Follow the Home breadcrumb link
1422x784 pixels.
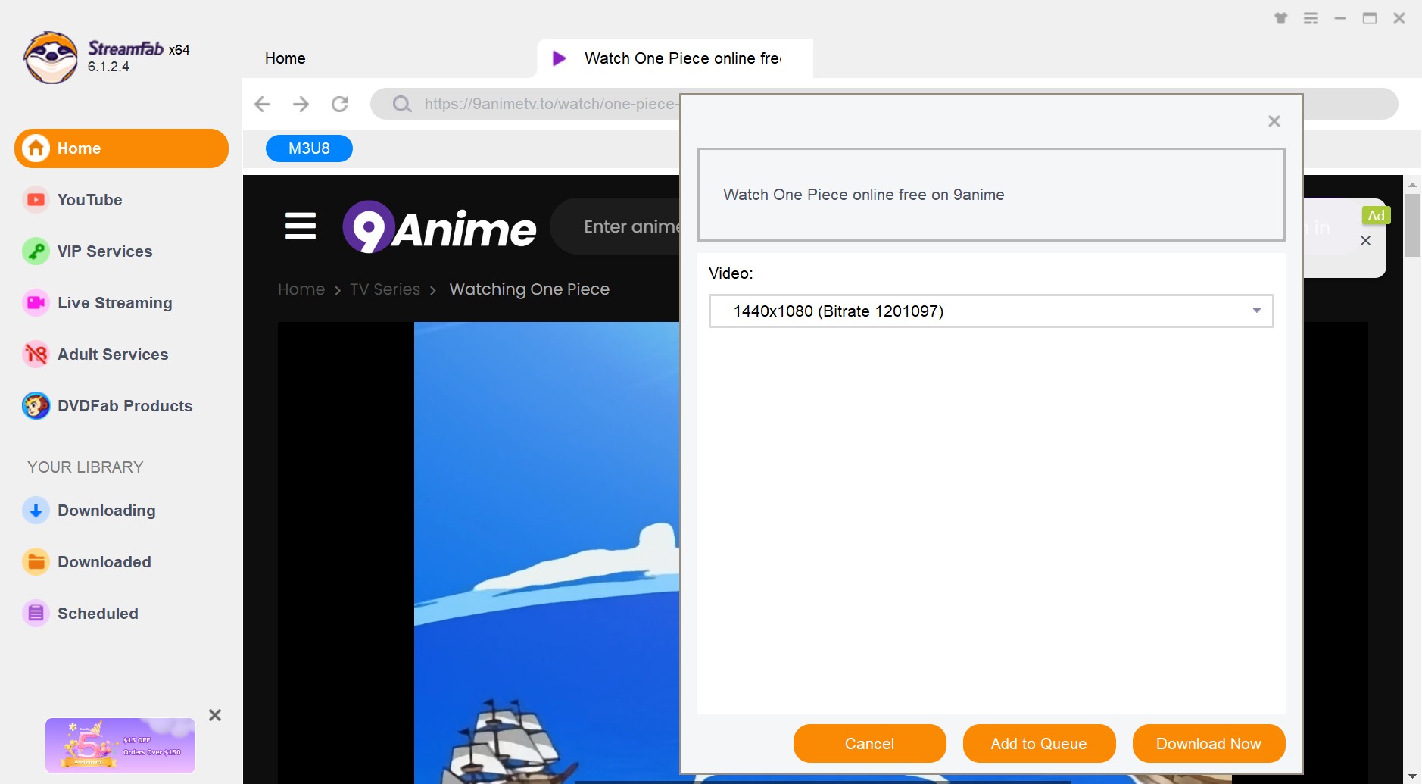pos(301,289)
